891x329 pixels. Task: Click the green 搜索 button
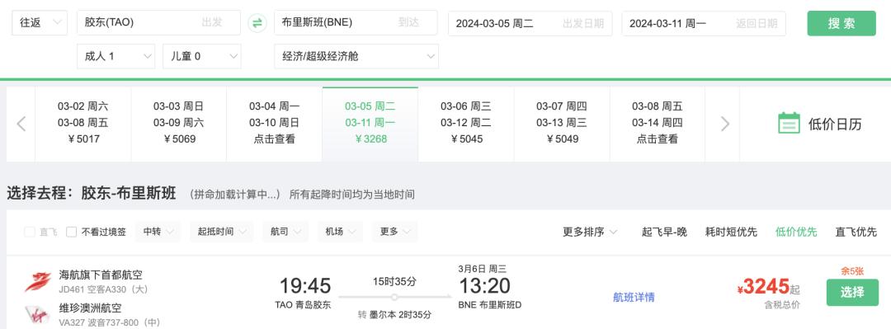(841, 23)
